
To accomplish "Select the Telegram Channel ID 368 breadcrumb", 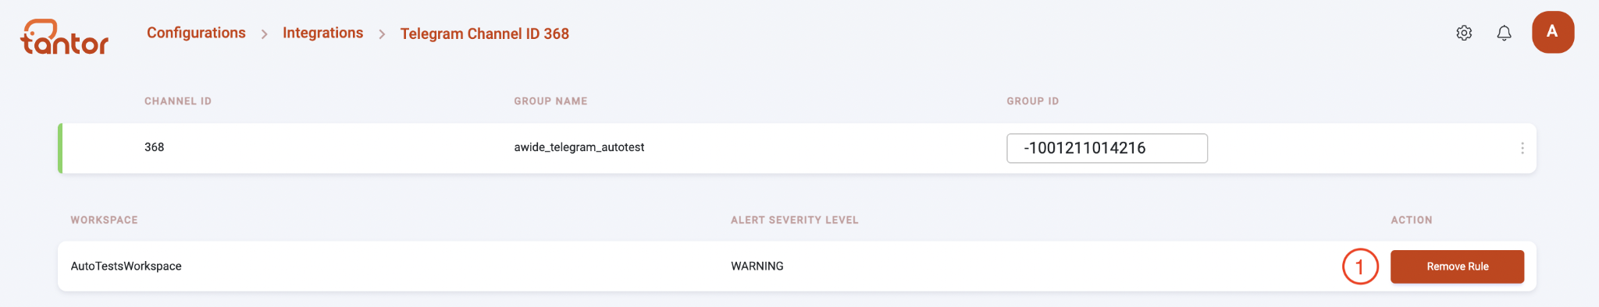I will click(485, 34).
